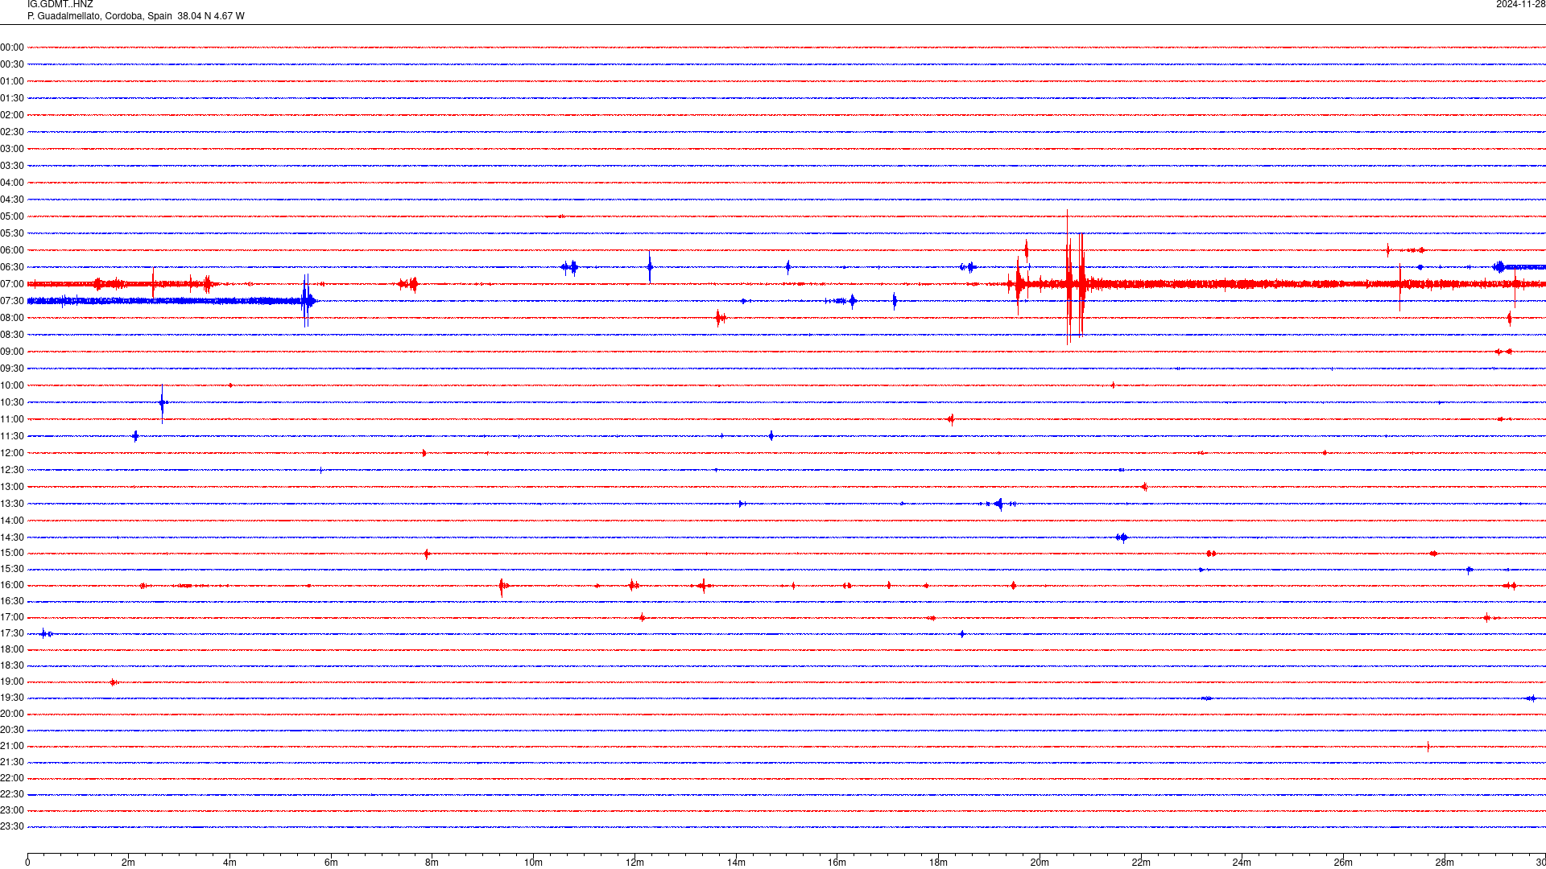Screen dimensions: 1546x869
Task: Select the 19:30 time row label
Action: point(12,698)
